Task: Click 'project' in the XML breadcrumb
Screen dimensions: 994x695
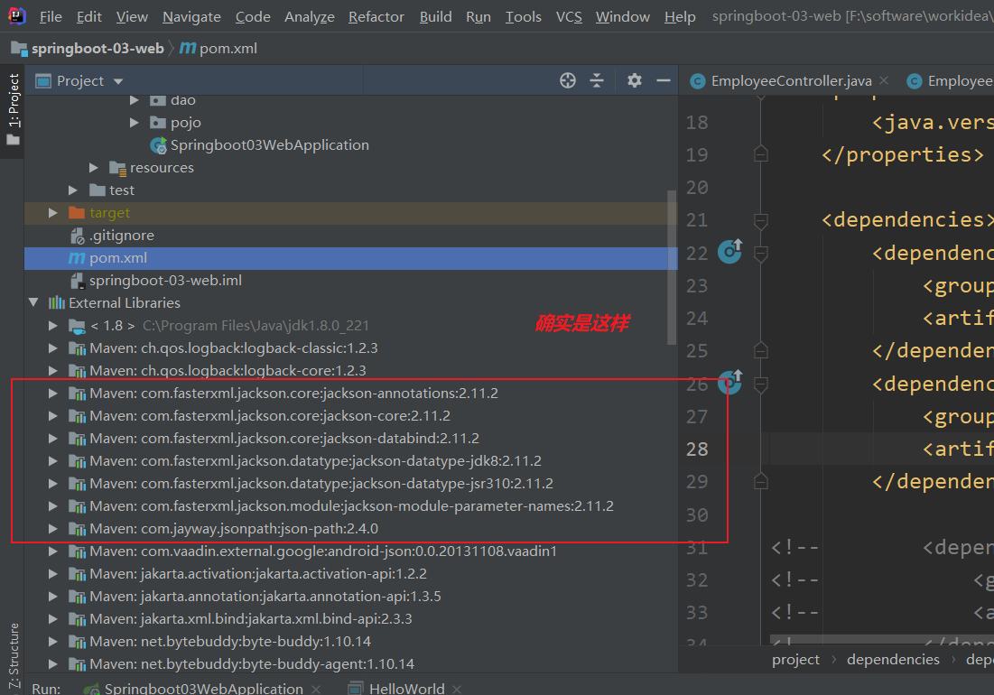Action: click(x=795, y=660)
